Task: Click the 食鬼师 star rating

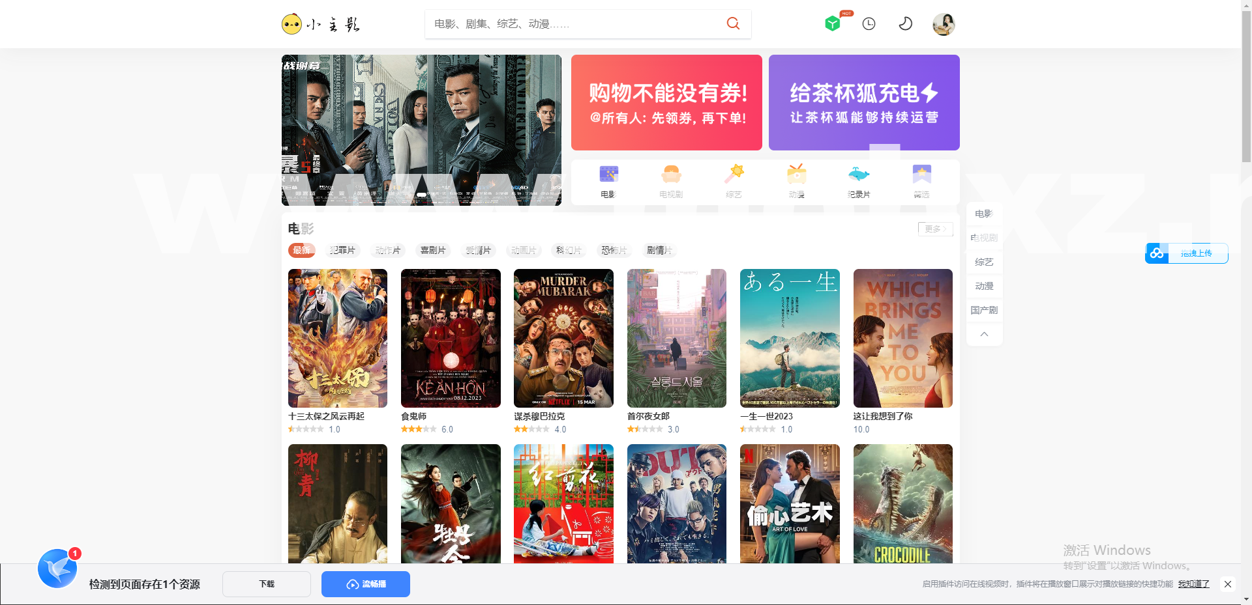Action: [x=419, y=429]
